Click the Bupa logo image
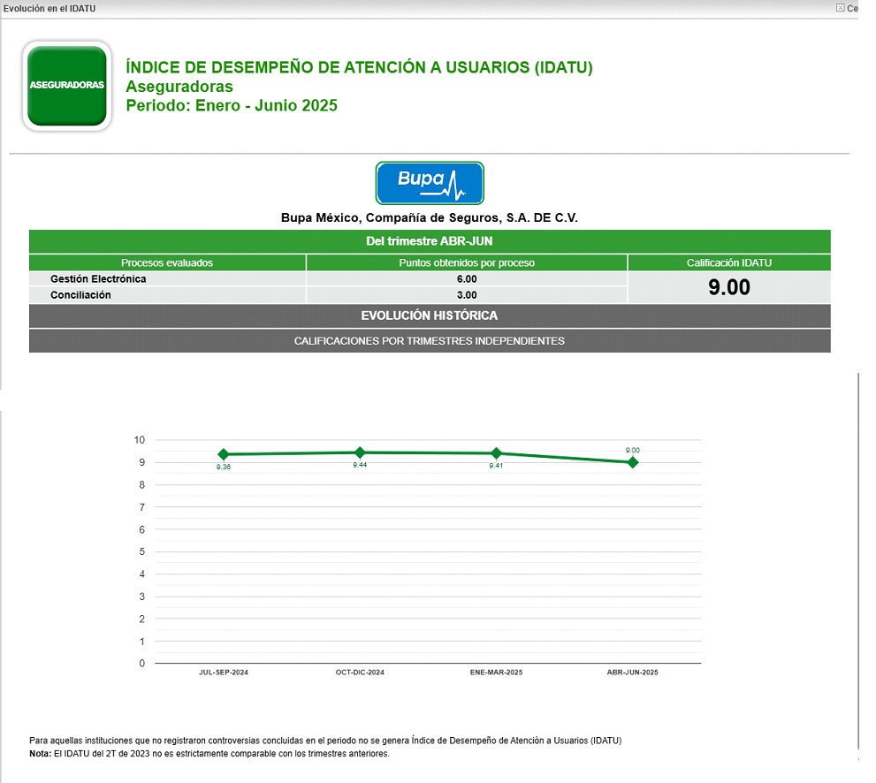This screenshot has height=783, width=876. click(430, 182)
